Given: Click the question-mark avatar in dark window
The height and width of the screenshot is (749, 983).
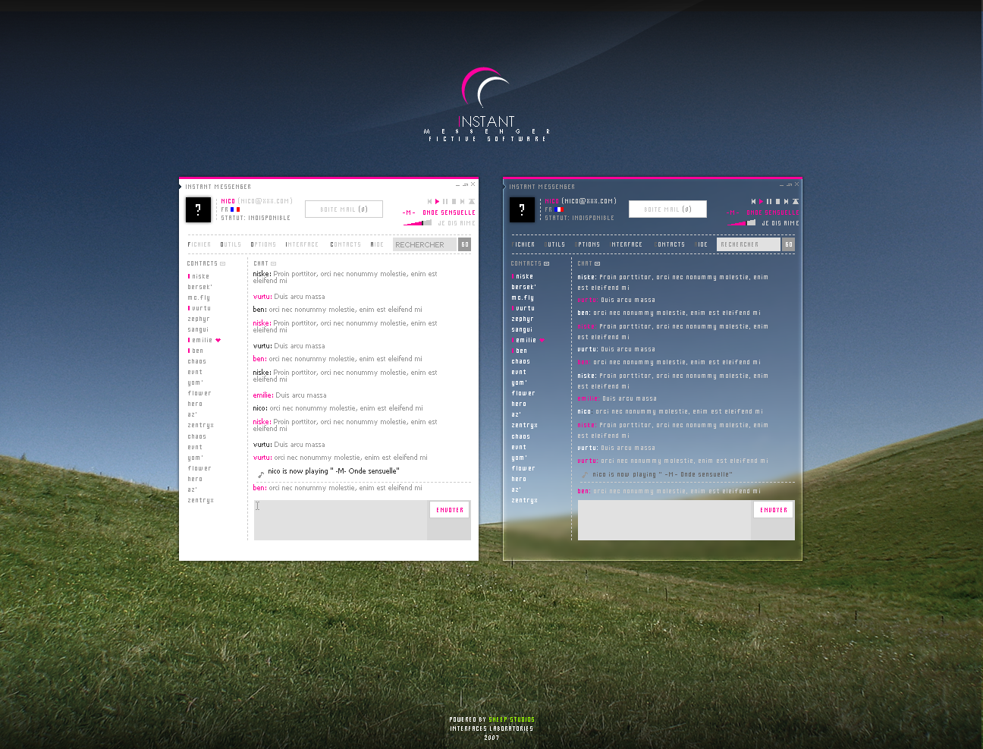Looking at the screenshot, I should [522, 210].
